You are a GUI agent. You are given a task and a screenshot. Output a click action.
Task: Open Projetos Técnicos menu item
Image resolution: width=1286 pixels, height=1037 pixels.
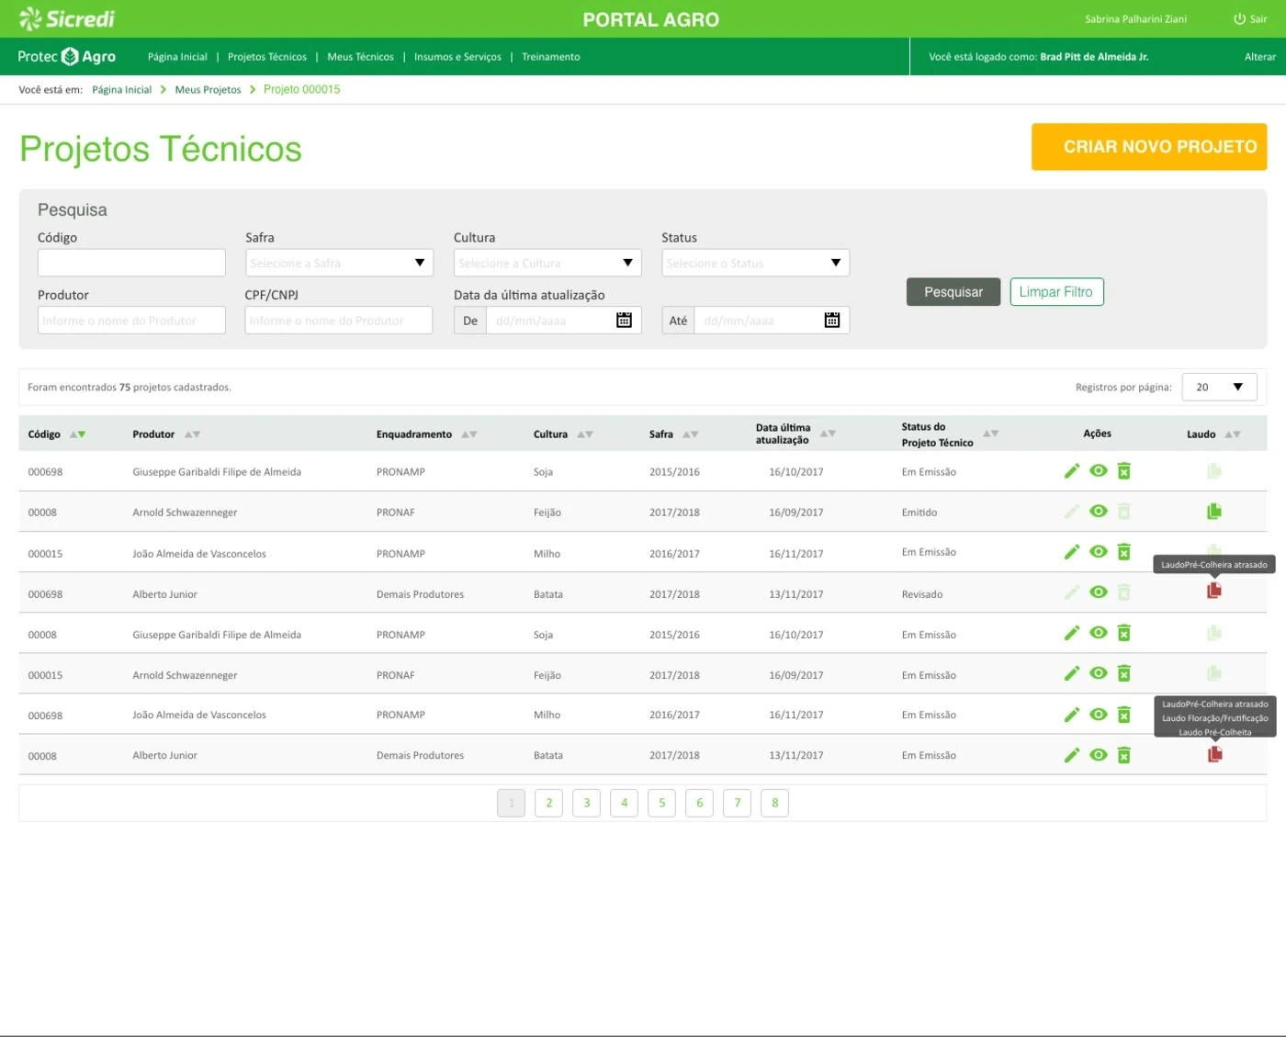[x=267, y=57]
